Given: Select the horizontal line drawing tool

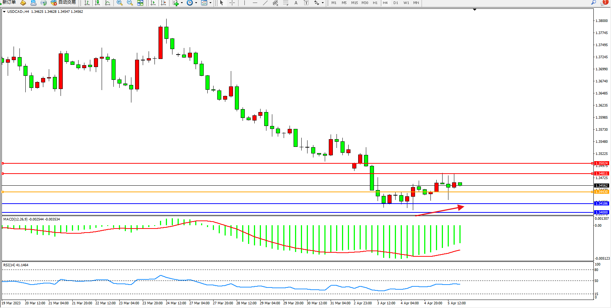Looking at the screenshot, I should [x=255, y=3].
